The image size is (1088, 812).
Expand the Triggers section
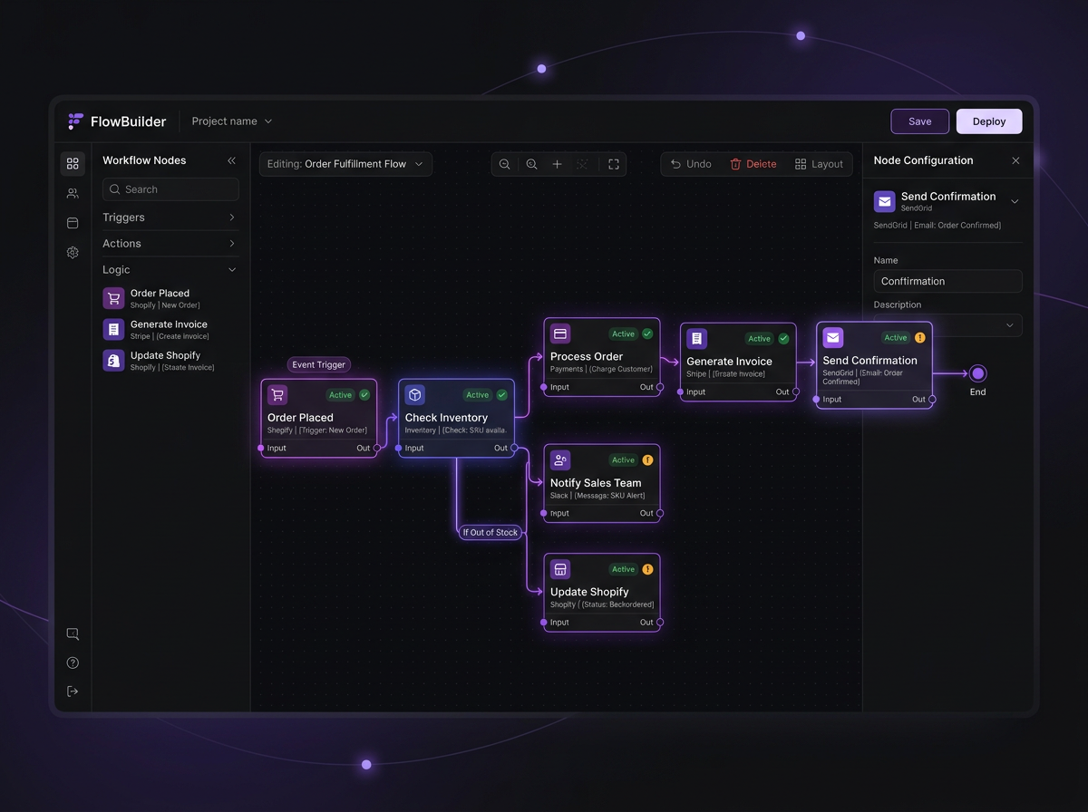tap(170, 217)
